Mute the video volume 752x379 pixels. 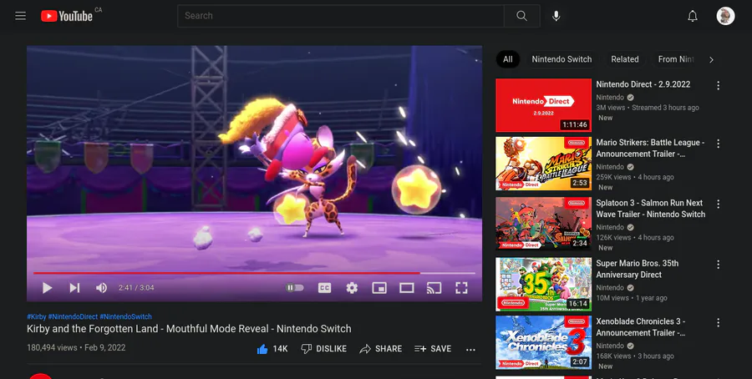pos(101,288)
